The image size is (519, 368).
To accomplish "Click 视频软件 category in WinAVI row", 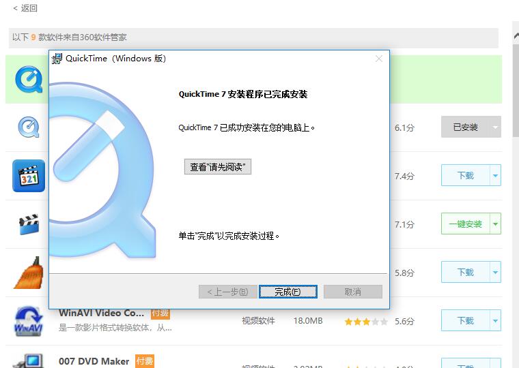I will [258, 321].
